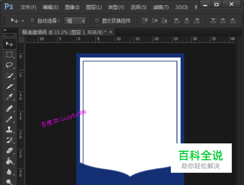
Task: Expand the toolbox using the double-arrow
Action: click(5, 30)
